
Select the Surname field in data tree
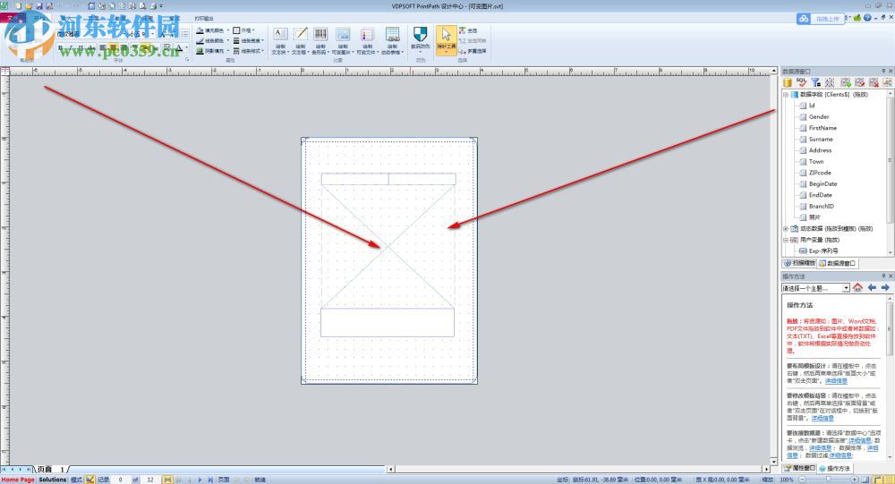[821, 140]
